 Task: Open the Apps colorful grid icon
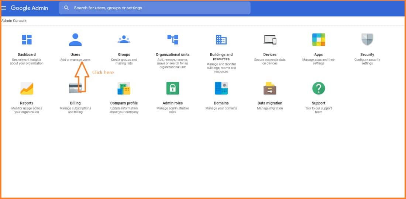pyautogui.click(x=319, y=39)
